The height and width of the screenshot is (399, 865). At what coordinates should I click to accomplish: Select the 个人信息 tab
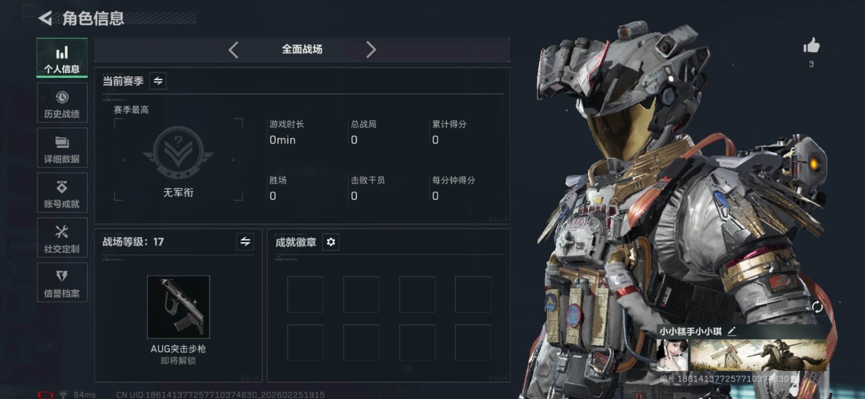coord(62,58)
